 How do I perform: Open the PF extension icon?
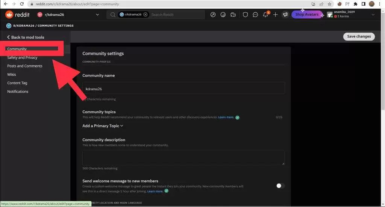click(x=347, y=4)
